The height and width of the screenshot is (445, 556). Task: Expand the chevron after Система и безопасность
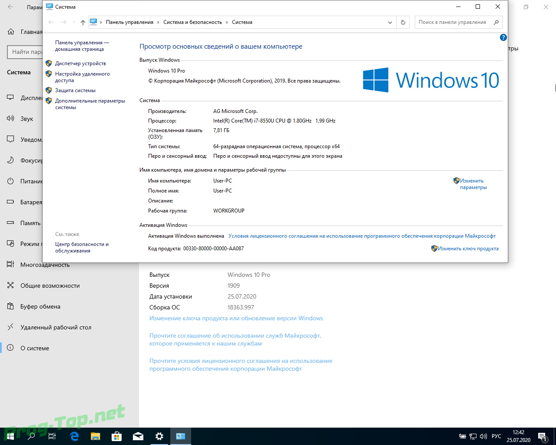pos(227,22)
